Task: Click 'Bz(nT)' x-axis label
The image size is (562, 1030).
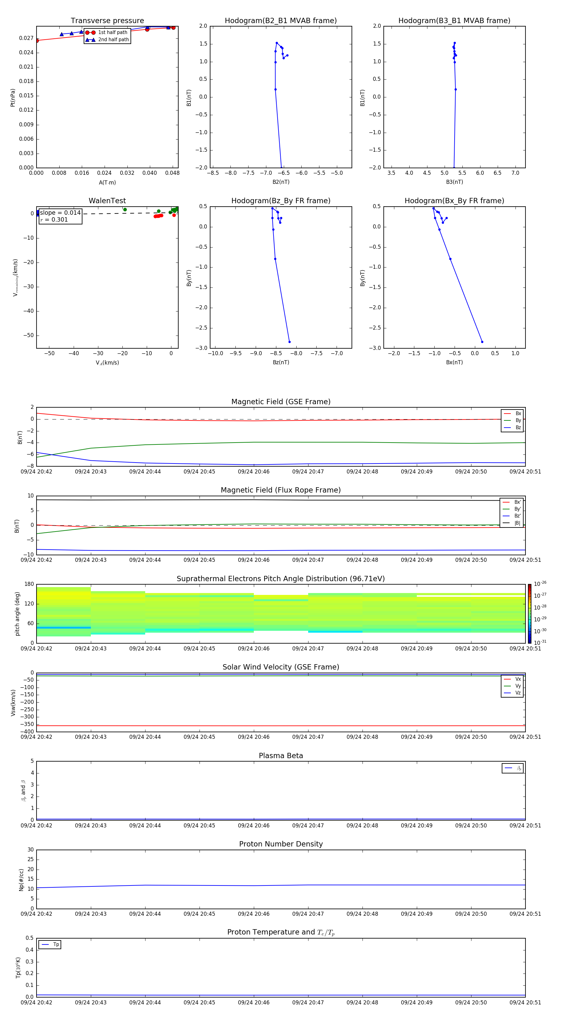Action: coord(281,362)
